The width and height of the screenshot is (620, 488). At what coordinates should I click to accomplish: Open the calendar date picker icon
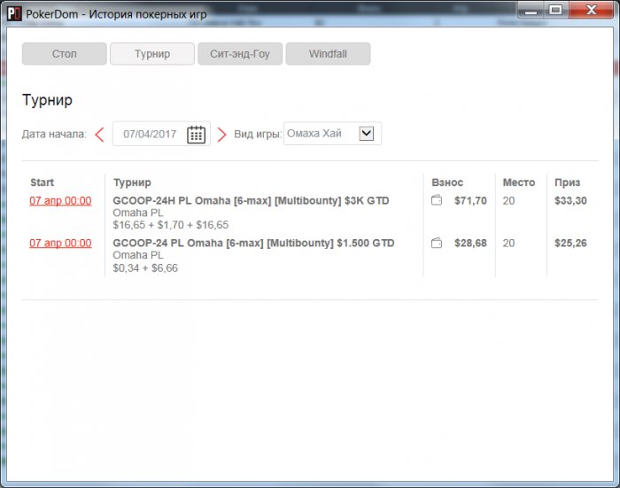[196, 135]
